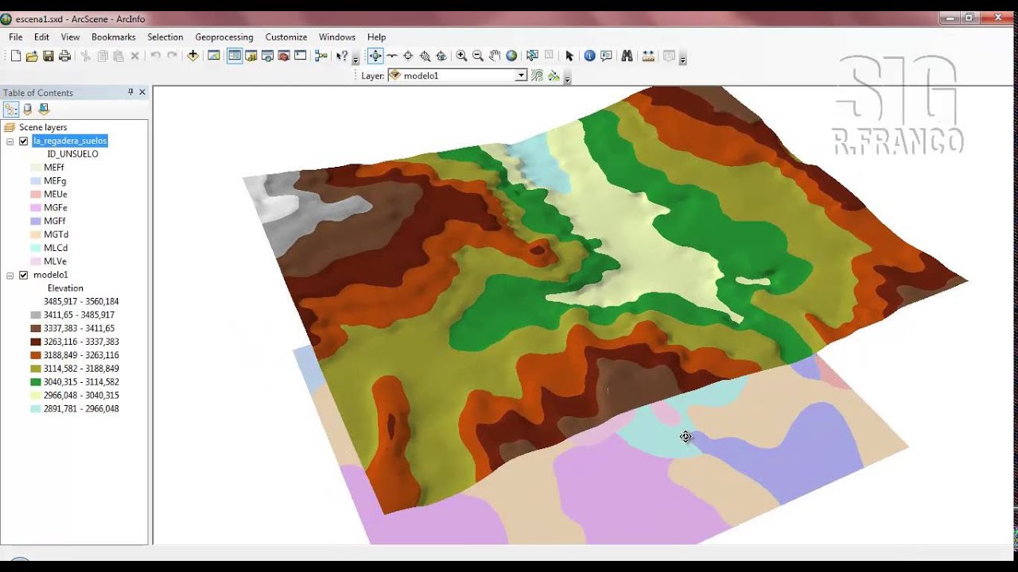Activate the HTML Popup tool
Image resolution: width=1018 pixels, height=572 pixels.
(606, 56)
